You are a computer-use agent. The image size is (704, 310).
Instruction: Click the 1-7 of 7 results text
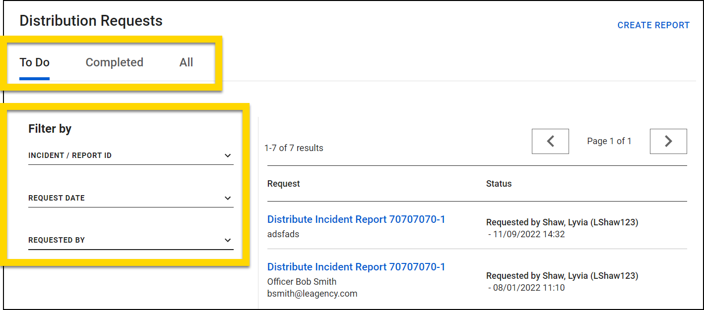tap(294, 148)
